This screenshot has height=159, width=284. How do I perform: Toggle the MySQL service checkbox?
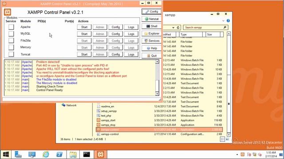click(x=11, y=34)
